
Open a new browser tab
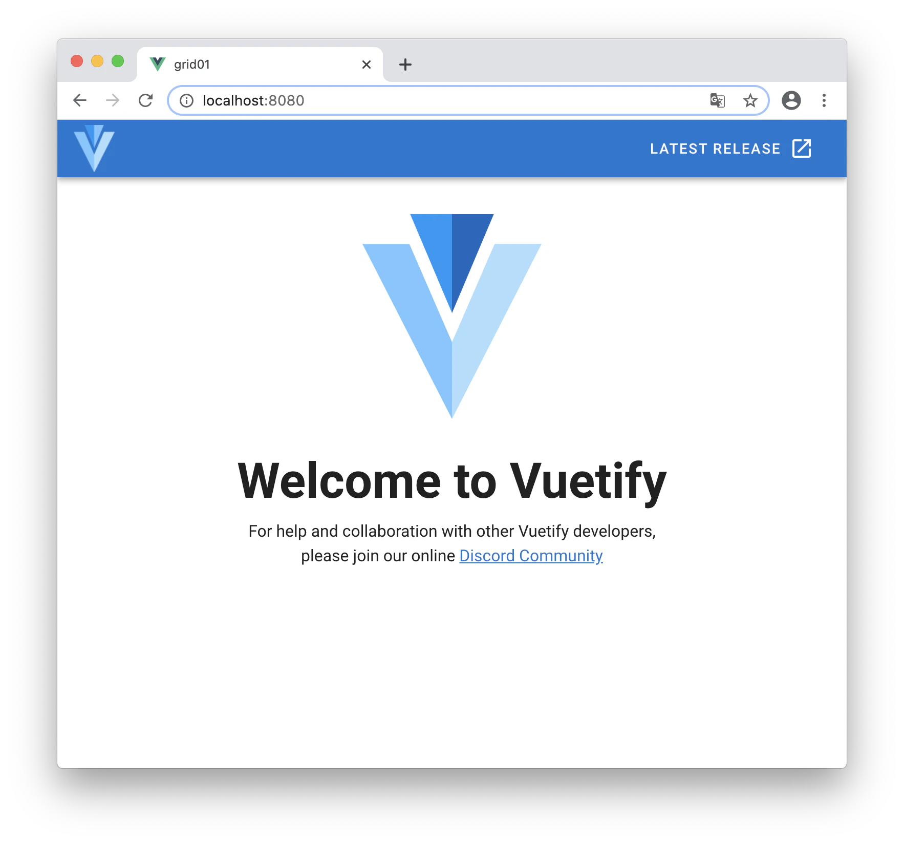405,65
